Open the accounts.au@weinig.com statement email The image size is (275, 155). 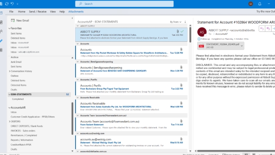click(131, 142)
